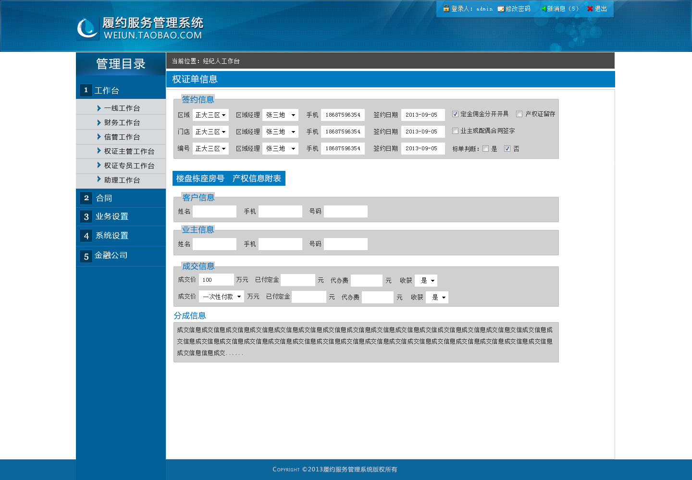Screen dimensions: 692x480
Task: Click number 1 badge for 工作台
Action: (x=86, y=90)
